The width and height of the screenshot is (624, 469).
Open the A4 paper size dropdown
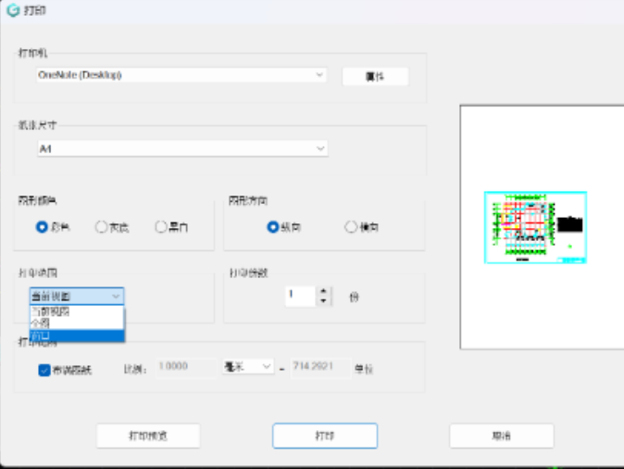(x=182, y=148)
